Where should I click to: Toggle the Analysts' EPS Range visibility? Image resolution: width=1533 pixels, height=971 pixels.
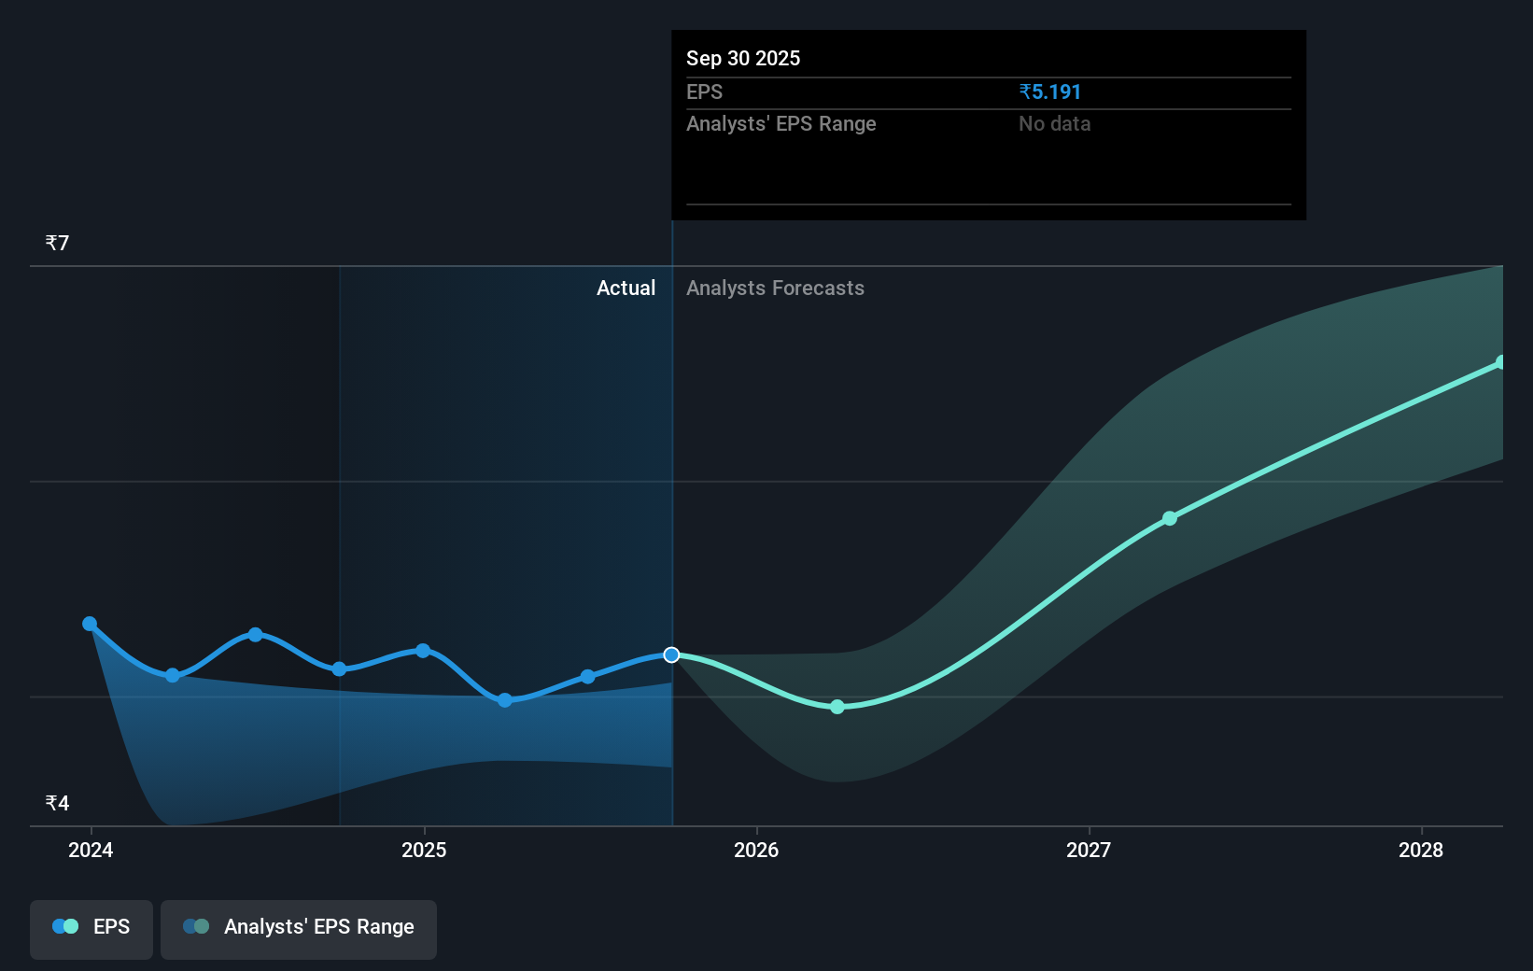[x=298, y=928]
